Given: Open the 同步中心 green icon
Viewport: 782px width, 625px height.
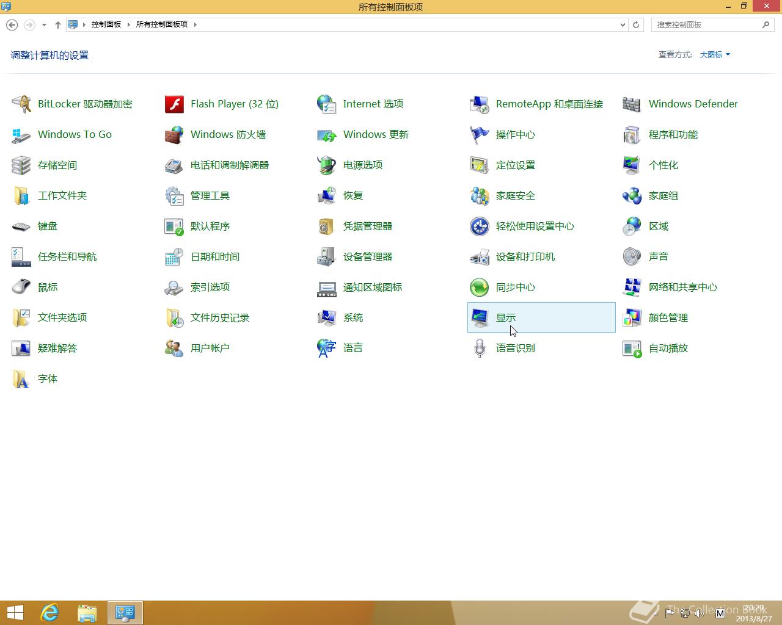Looking at the screenshot, I should tap(480, 287).
